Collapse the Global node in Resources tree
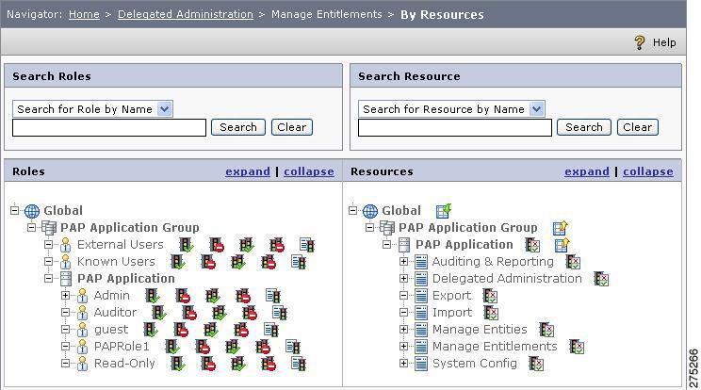The image size is (701, 390). [x=353, y=210]
